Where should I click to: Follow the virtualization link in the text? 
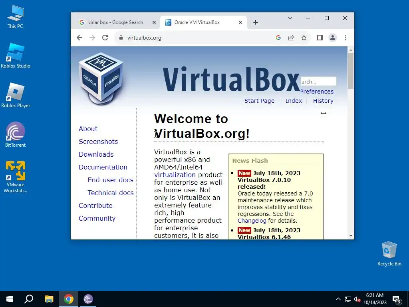(175, 175)
